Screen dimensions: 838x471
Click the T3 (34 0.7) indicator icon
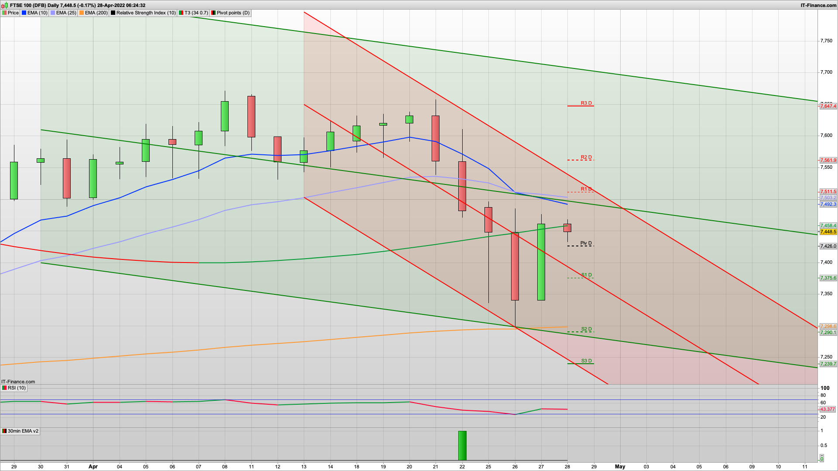tap(181, 13)
